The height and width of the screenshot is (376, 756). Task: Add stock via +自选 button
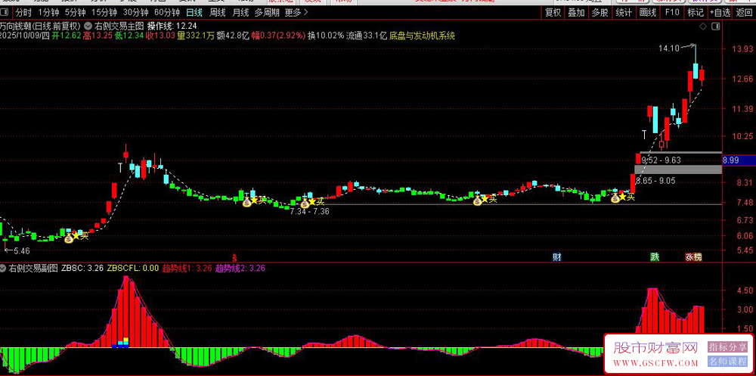pos(720,13)
